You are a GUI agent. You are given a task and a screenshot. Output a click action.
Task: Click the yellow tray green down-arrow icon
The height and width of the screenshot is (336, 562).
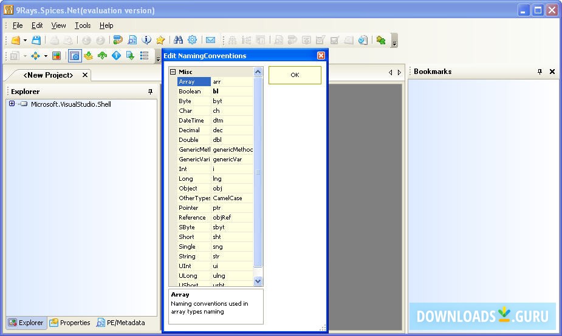[88, 56]
